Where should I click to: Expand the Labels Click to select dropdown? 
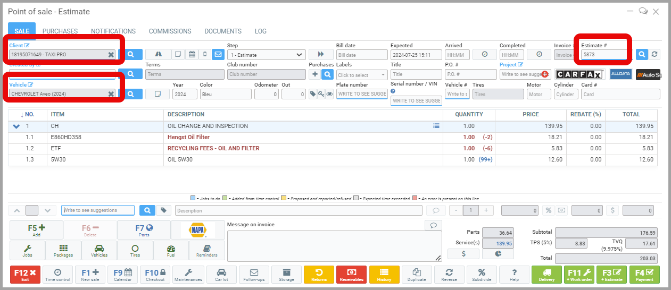click(x=362, y=75)
